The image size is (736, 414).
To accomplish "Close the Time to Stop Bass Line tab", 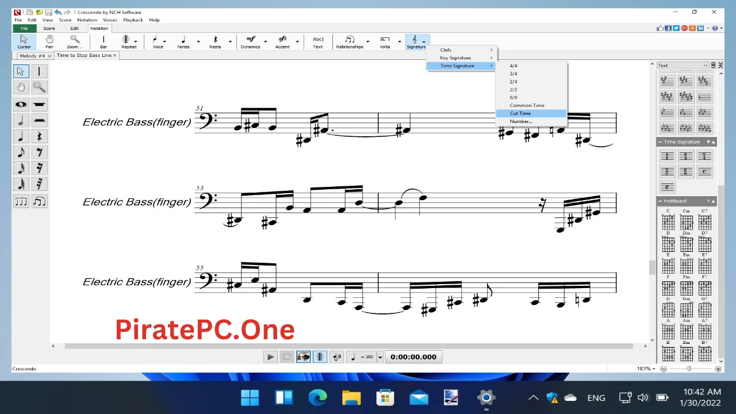I will click(115, 55).
